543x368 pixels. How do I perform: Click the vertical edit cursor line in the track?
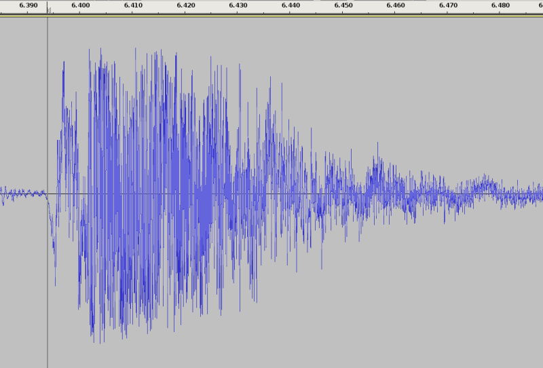click(x=48, y=272)
